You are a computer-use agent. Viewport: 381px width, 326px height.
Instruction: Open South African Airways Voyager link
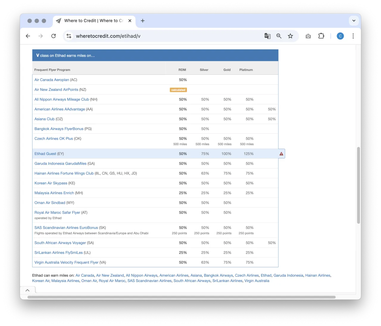coord(60,243)
